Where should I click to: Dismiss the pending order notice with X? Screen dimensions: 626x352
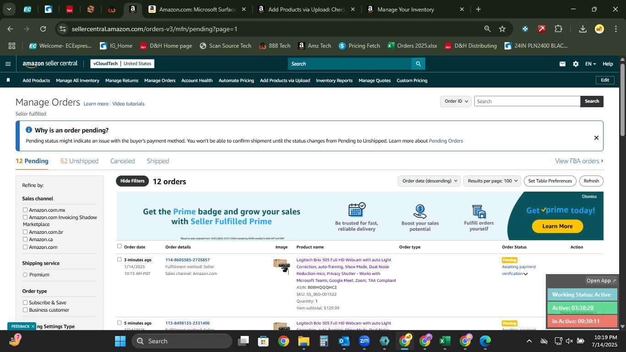596,137
